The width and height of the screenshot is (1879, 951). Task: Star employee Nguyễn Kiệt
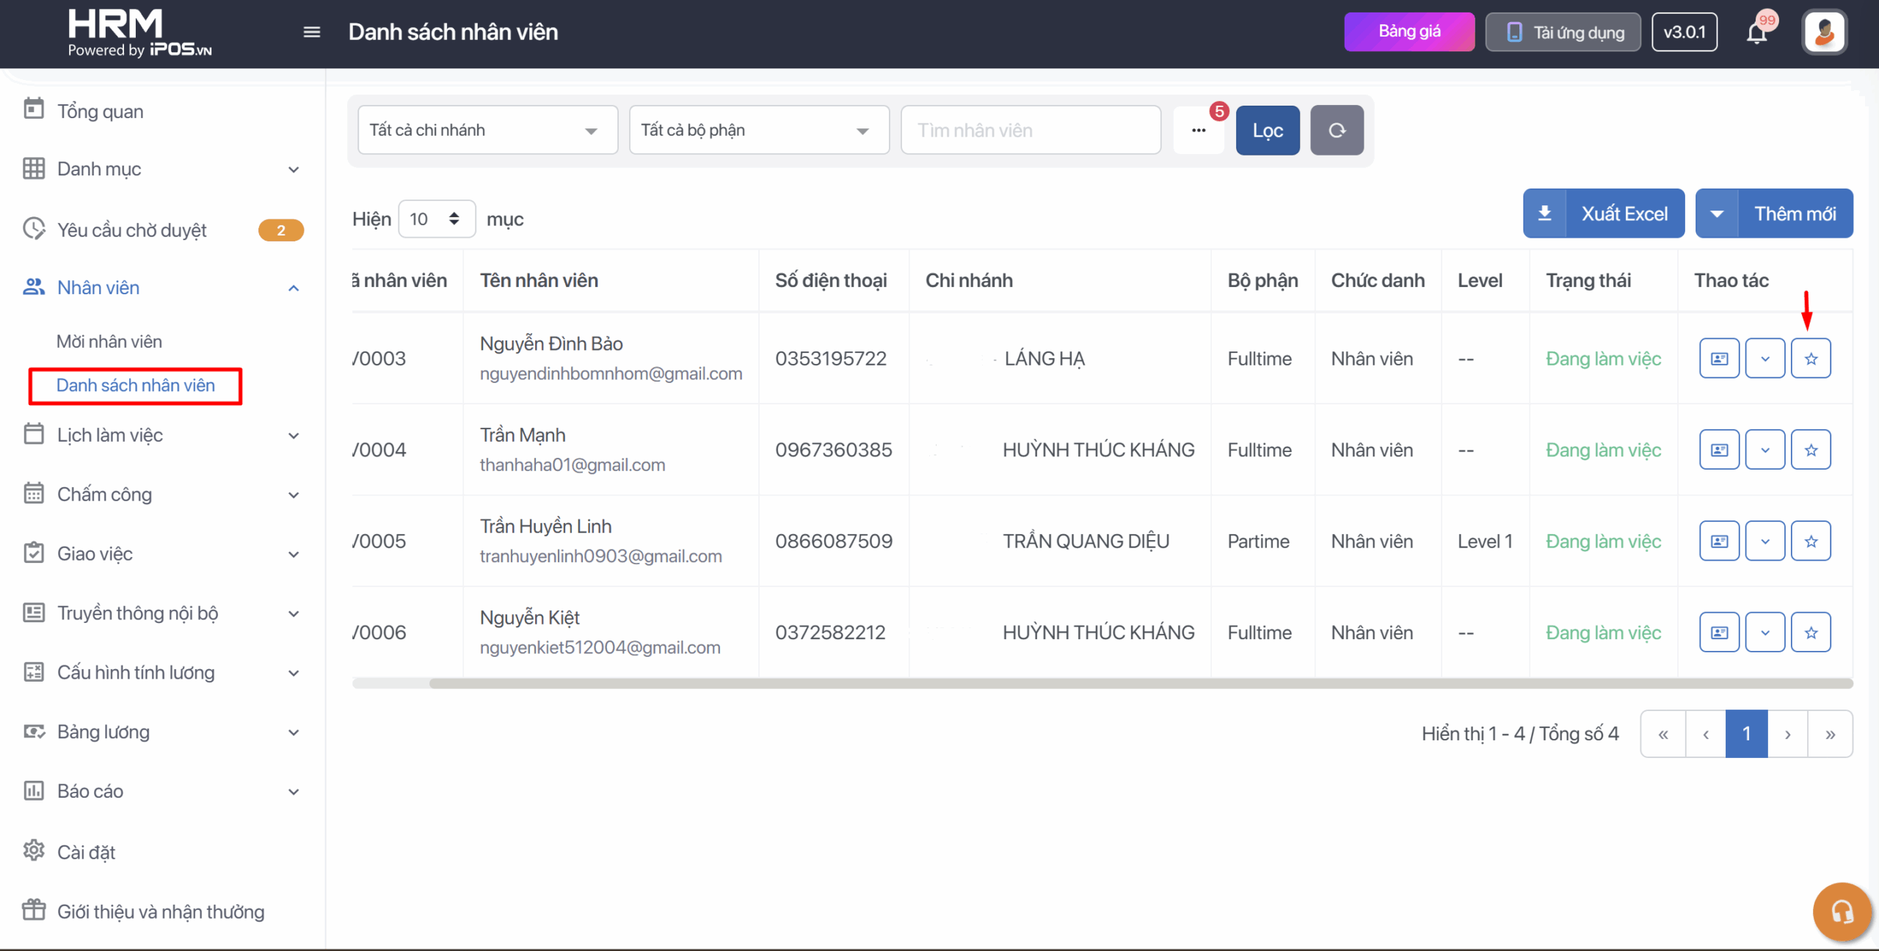(x=1811, y=633)
